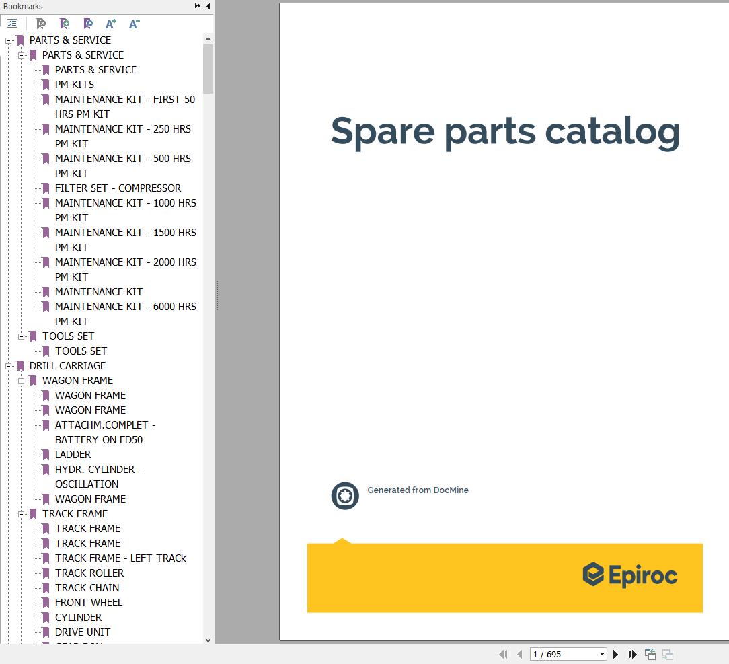Collapse the second-level PARTS & SERVICE node
This screenshot has height=664, width=729.
point(21,55)
